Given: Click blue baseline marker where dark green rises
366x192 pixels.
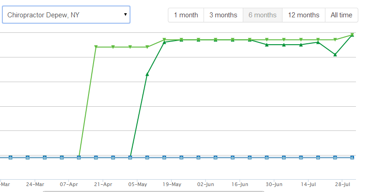Looking at the screenshot, I should click(x=130, y=157).
